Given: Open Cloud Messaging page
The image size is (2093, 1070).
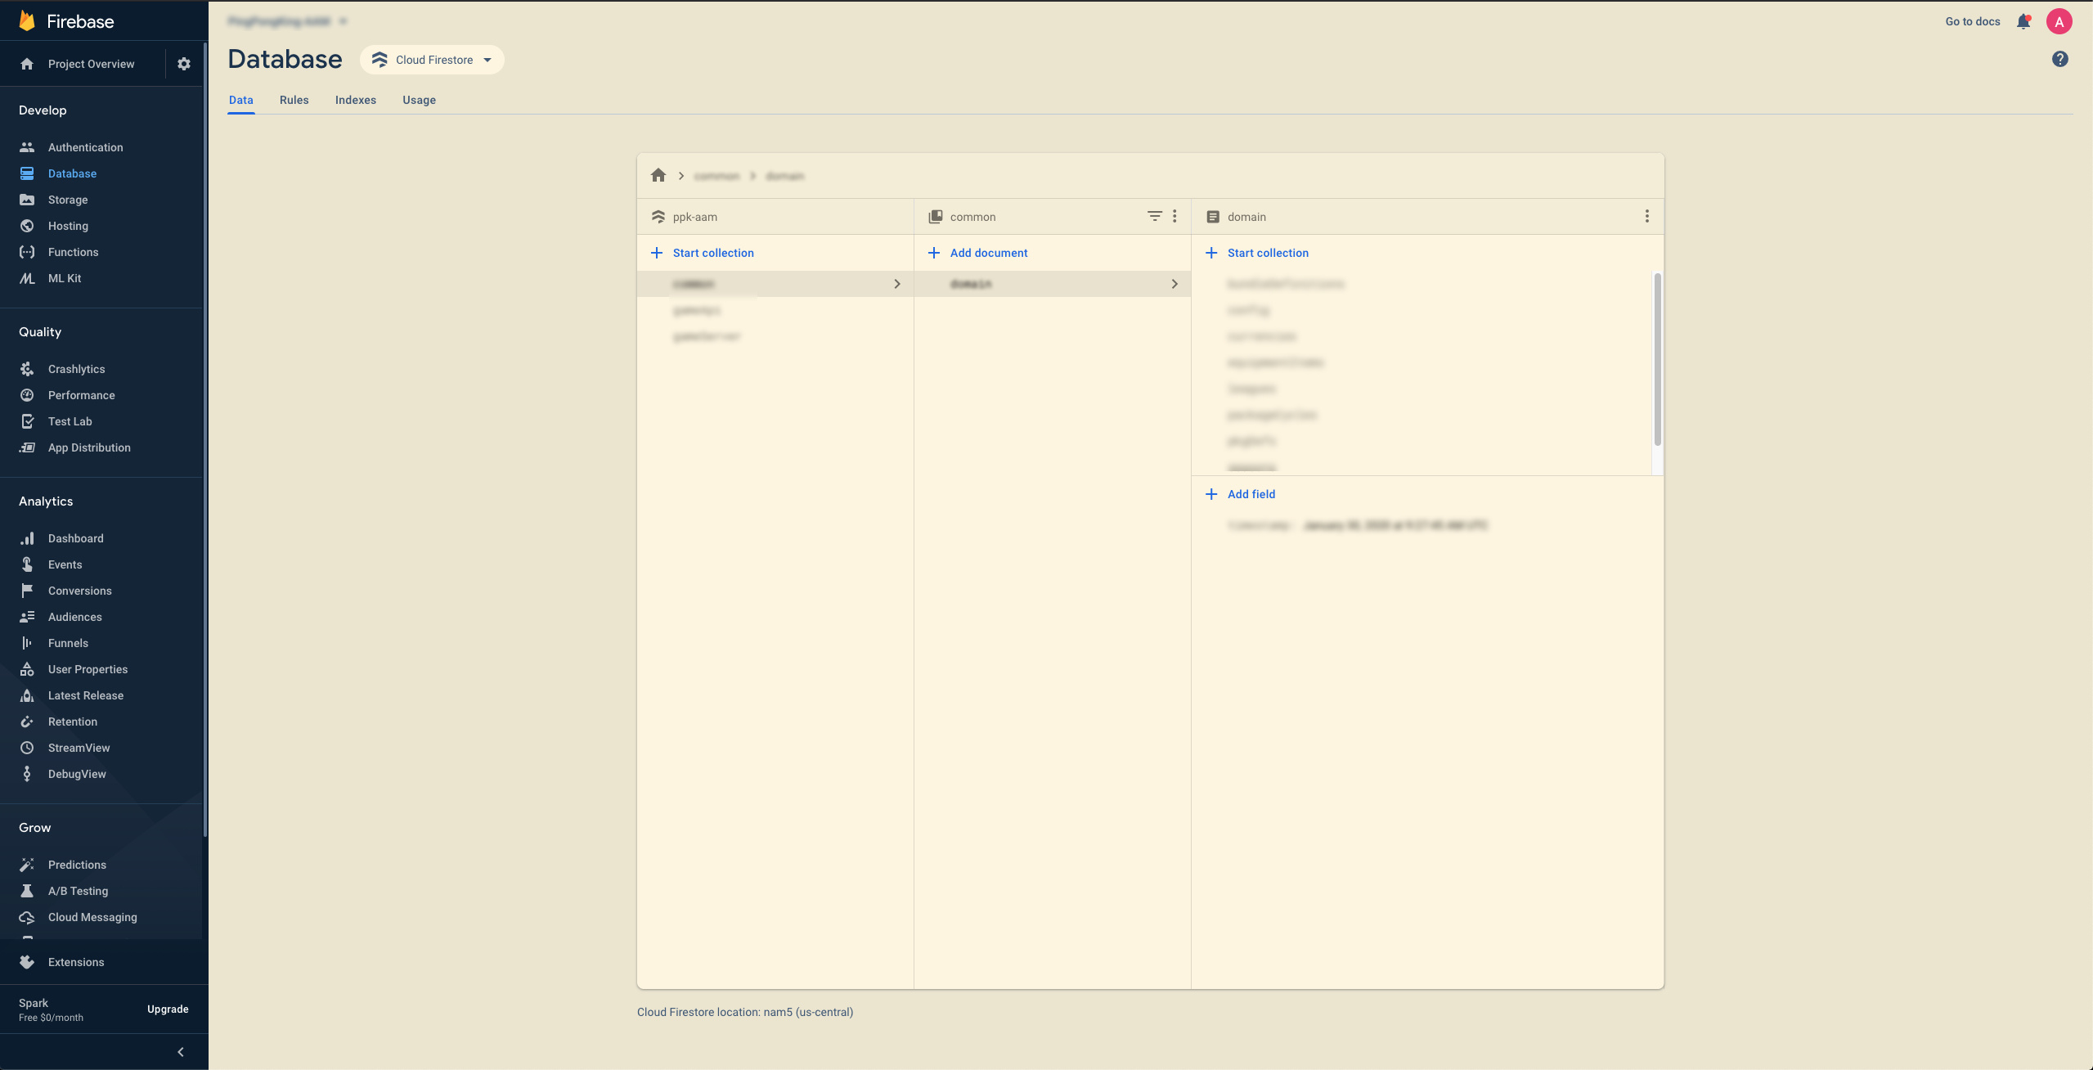Looking at the screenshot, I should 92,917.
